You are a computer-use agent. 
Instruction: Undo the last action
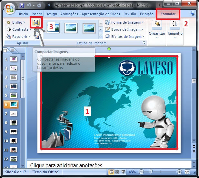pyautogui.click(x=29, y=6)
